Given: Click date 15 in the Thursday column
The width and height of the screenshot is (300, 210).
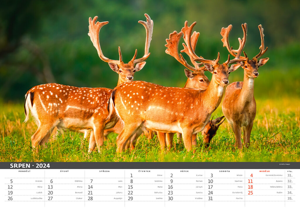Looking at the screenshot, I should click(x=130, y=187).
